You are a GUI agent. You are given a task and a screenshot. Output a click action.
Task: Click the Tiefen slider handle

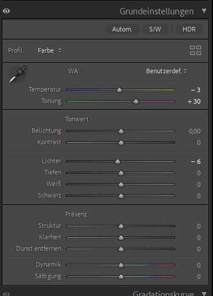(x=121, y=173)
